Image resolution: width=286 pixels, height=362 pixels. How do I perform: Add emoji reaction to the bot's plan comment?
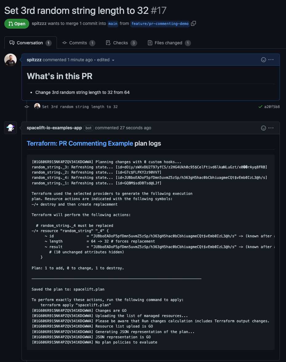point(263,128)
